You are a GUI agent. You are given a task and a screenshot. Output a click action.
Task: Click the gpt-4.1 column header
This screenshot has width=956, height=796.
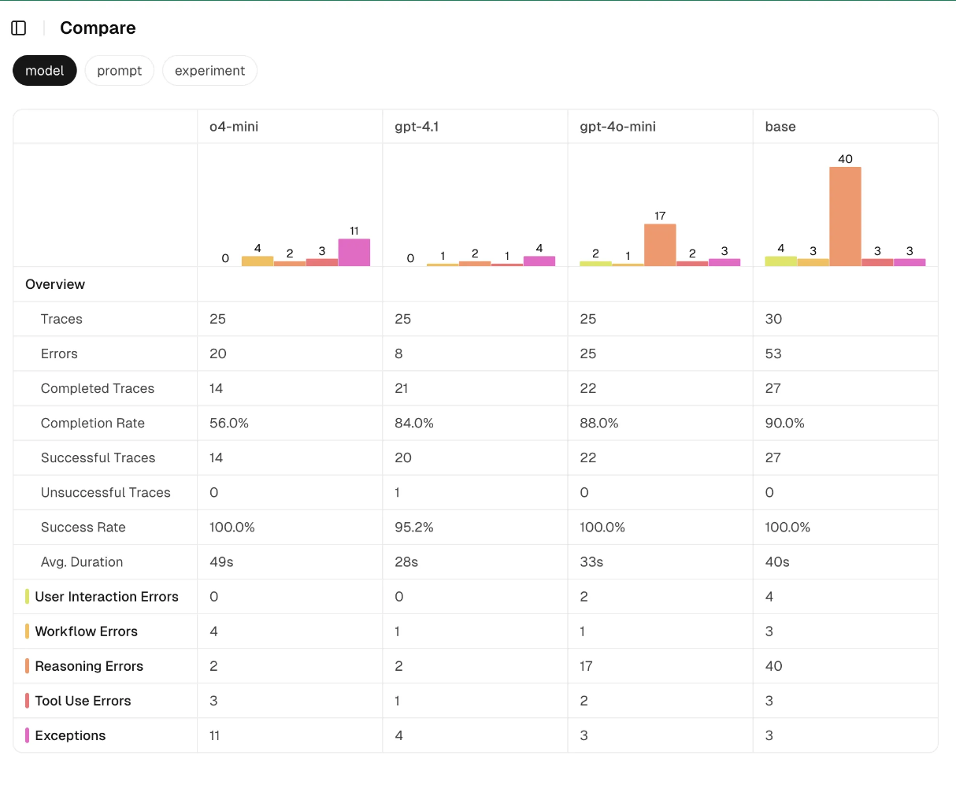click(x=417, y=127)
